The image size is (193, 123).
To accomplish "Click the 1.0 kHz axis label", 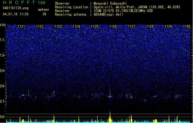I will (x=2, y=55).
